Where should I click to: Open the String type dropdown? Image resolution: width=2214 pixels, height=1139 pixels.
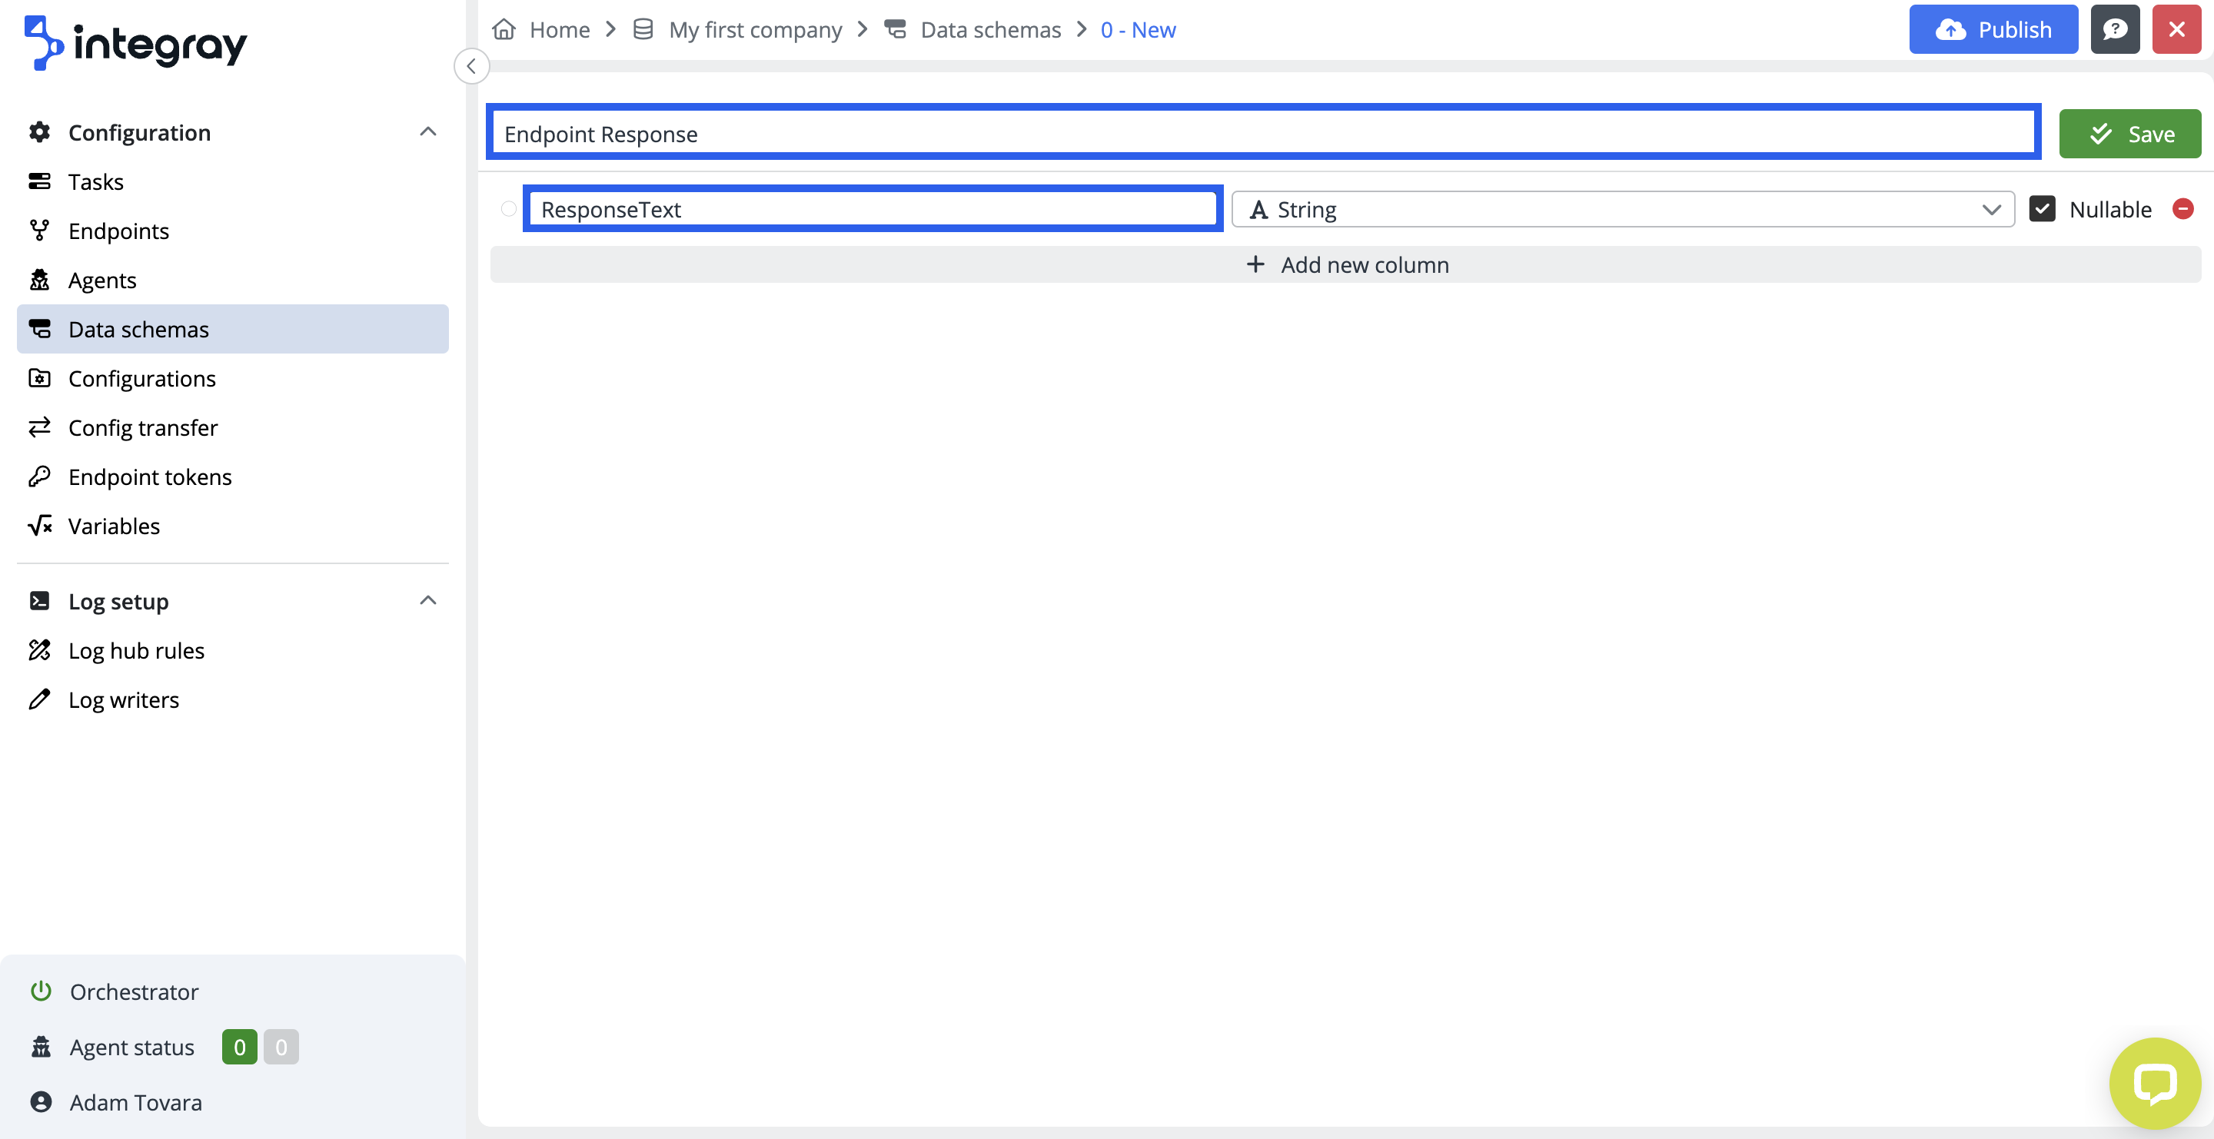pyautogui.click(x=1623, y=209)
